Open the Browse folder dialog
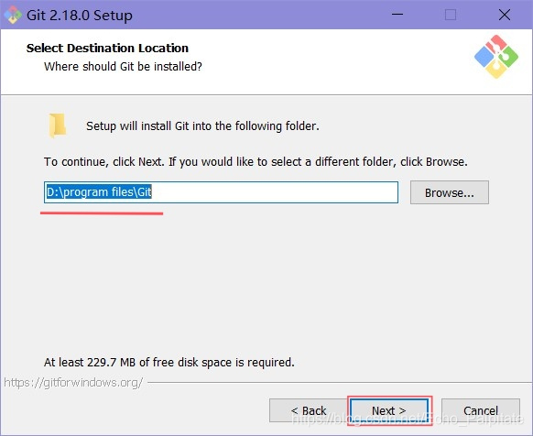The image size is (533, 436). [x=450, y=192]
